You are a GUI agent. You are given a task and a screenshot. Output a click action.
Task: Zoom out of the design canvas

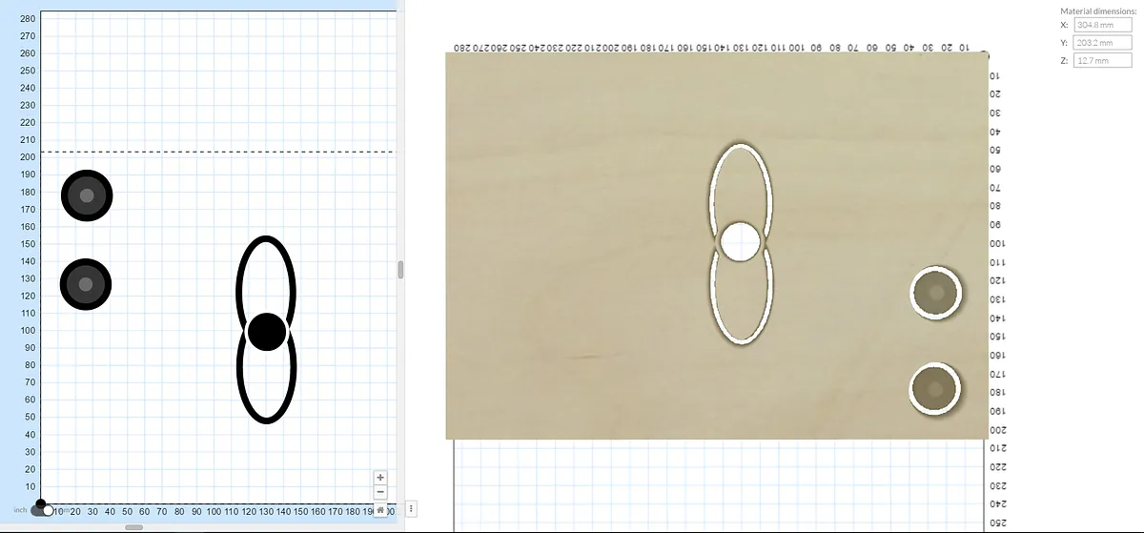380,492
